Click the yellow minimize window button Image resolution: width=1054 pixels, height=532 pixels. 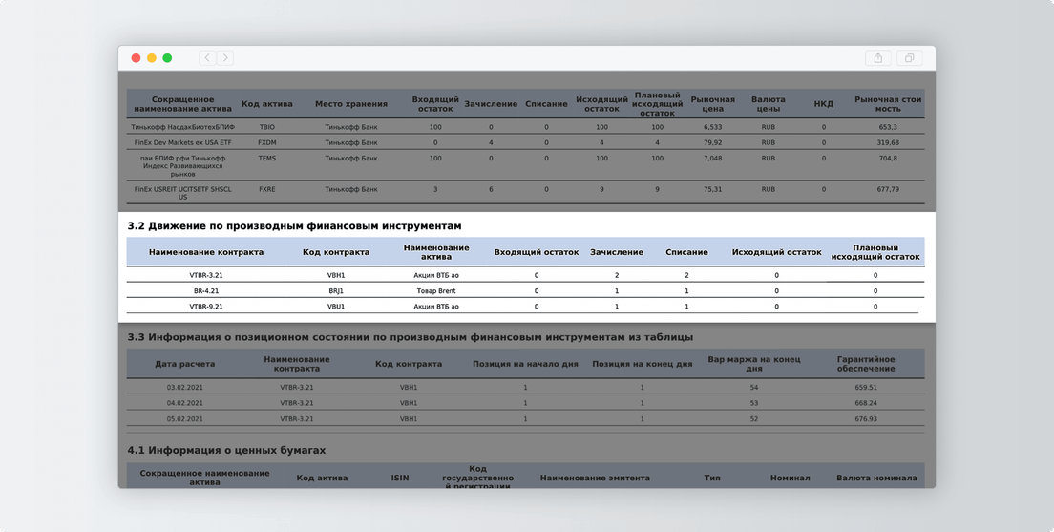pyautogui.click(x=151, y=58)
